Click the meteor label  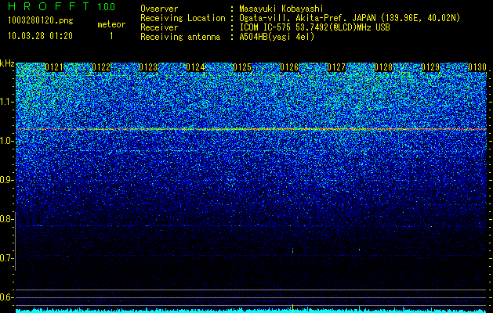111,24
